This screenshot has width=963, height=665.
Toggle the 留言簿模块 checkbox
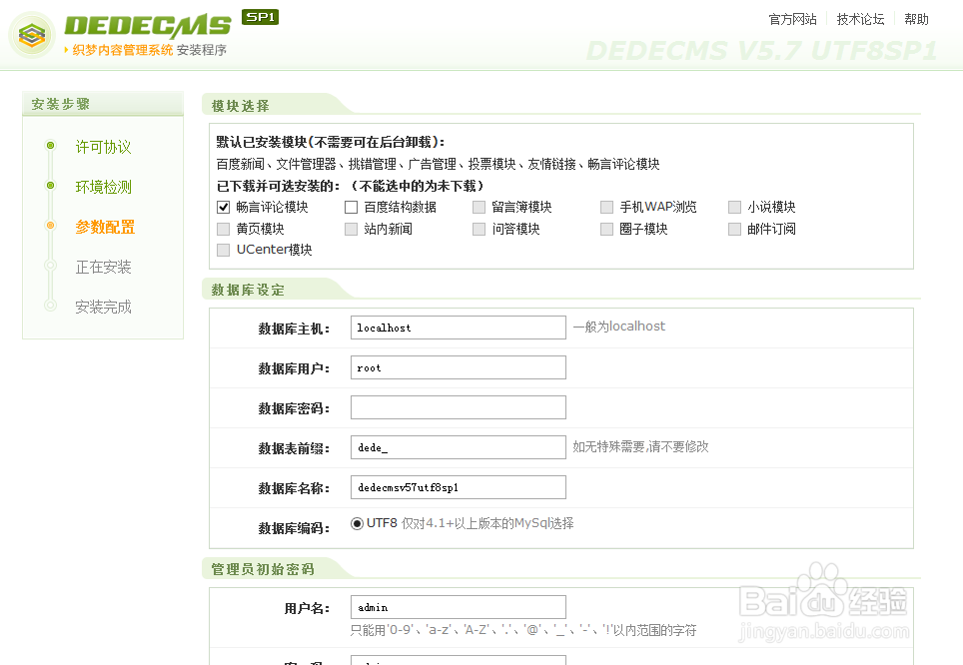point(480,208)
